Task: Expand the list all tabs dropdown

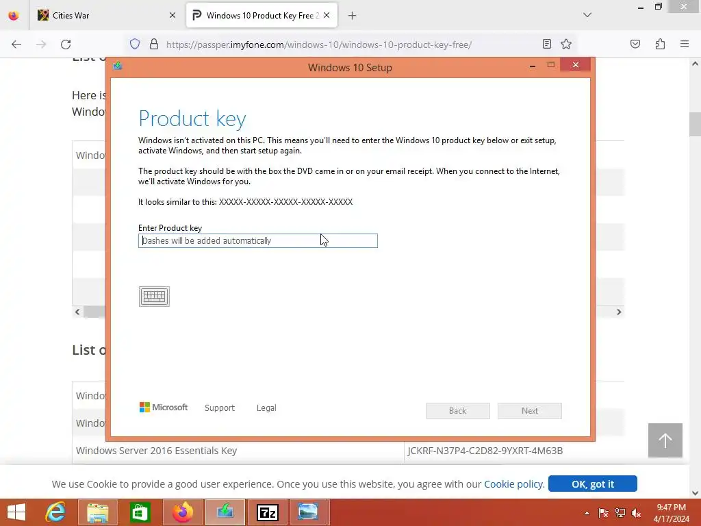Action: (x=587, y=15)
